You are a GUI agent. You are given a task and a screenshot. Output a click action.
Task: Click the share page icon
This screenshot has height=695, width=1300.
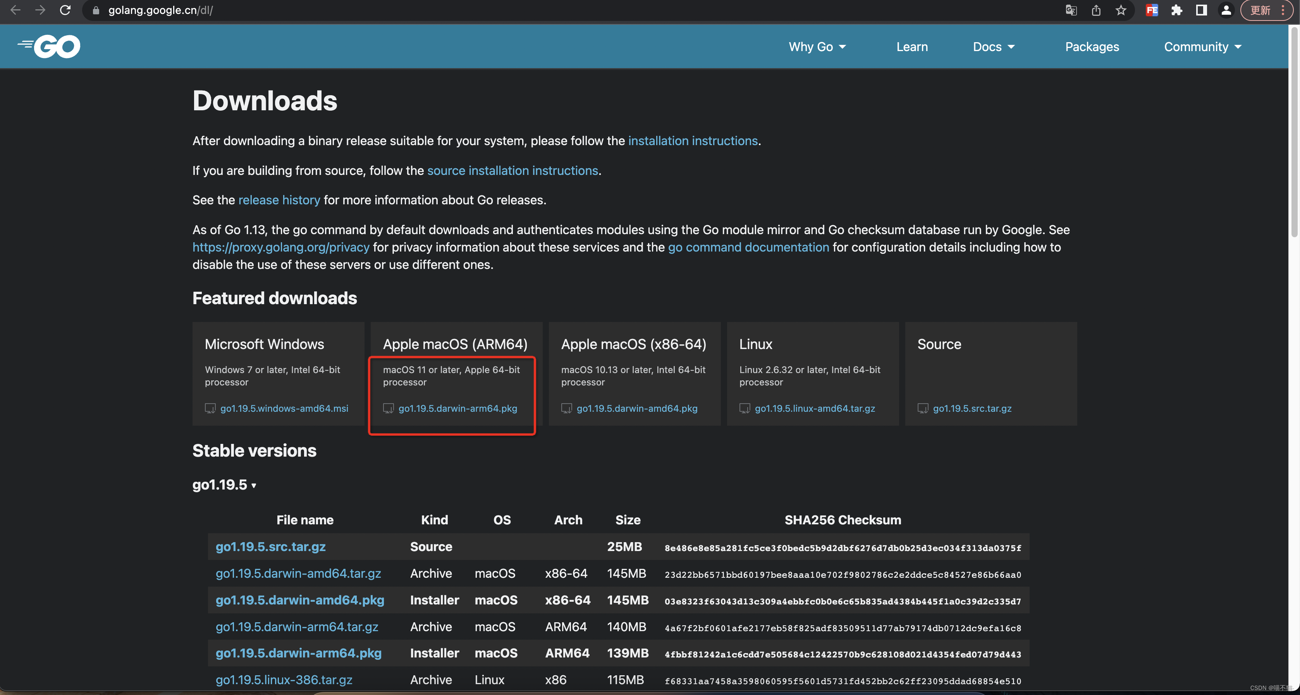[1096, 10]
